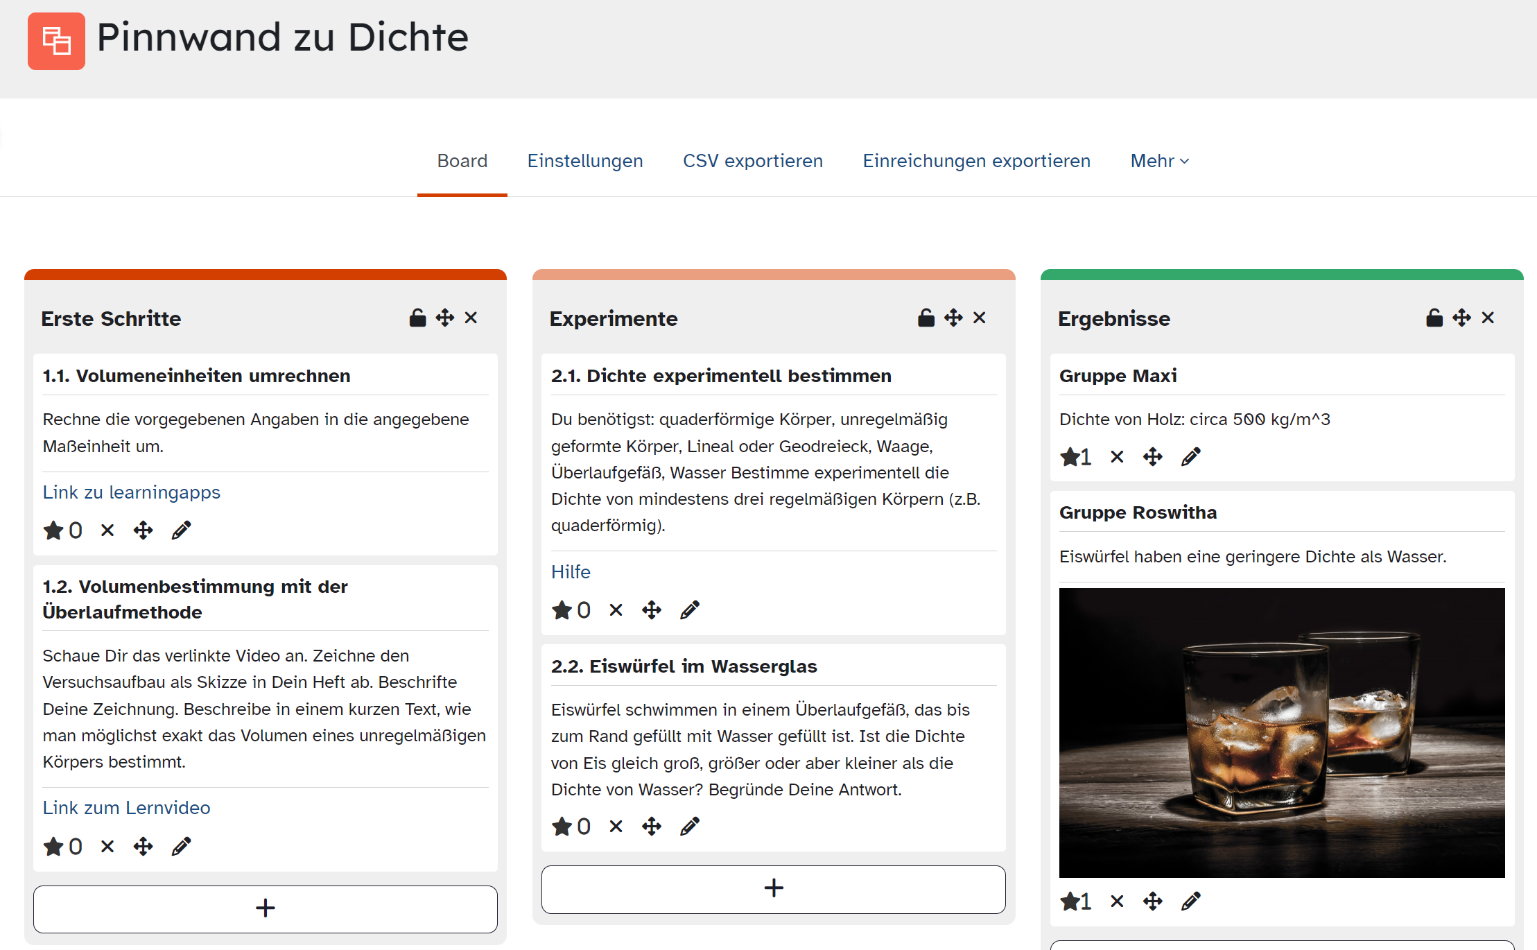The height and width of the screenshot is (950, 1537).
Task: Delete note 2.2 Eiswürfel im Wasserglas
Action: [616, 826]
